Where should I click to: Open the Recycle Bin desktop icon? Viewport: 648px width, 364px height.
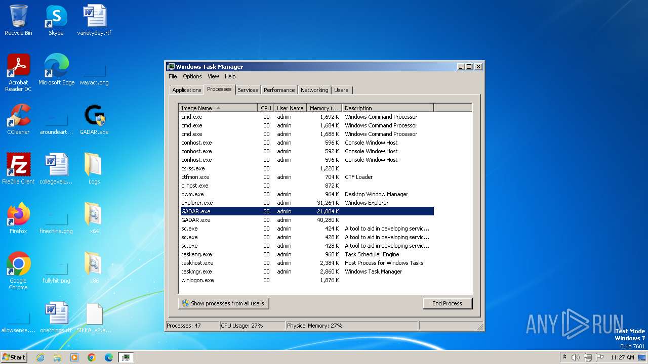coord(18,20)
